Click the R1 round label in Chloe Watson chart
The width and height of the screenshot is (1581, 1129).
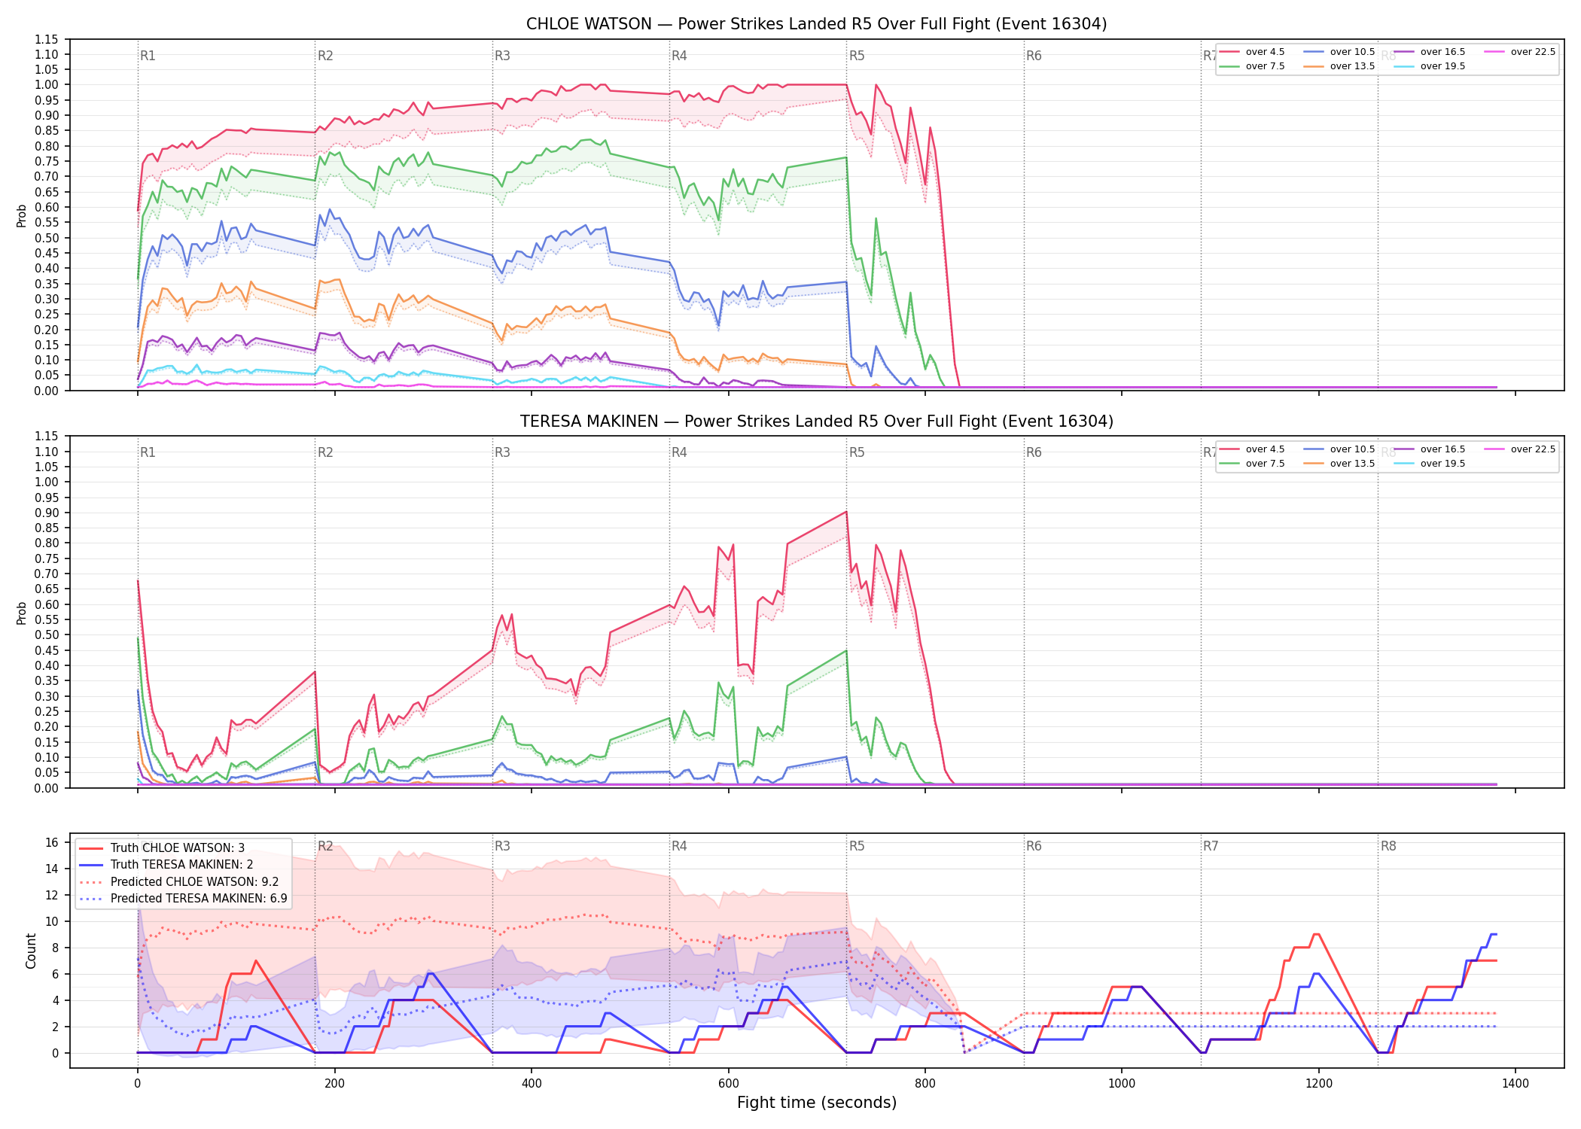coord(148,56)
